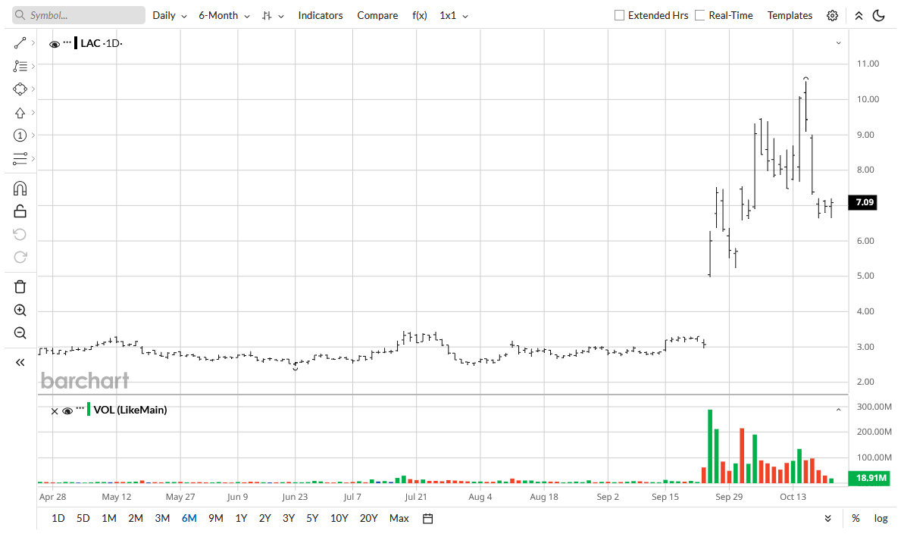
Task: Hide the LAC price series eye icon
Action: pos(55,44)
